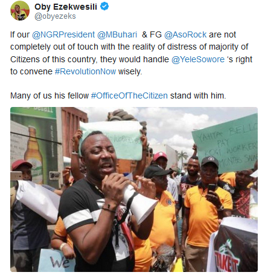Click the pink cap on background man

point(160,157)
